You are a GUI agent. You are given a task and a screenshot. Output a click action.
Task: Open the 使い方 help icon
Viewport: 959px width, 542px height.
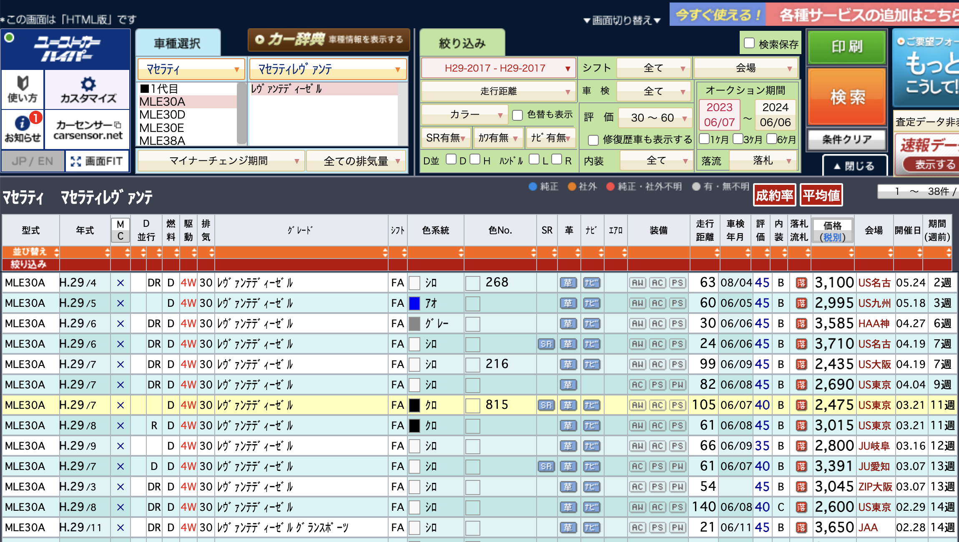[x=23, y=89]
